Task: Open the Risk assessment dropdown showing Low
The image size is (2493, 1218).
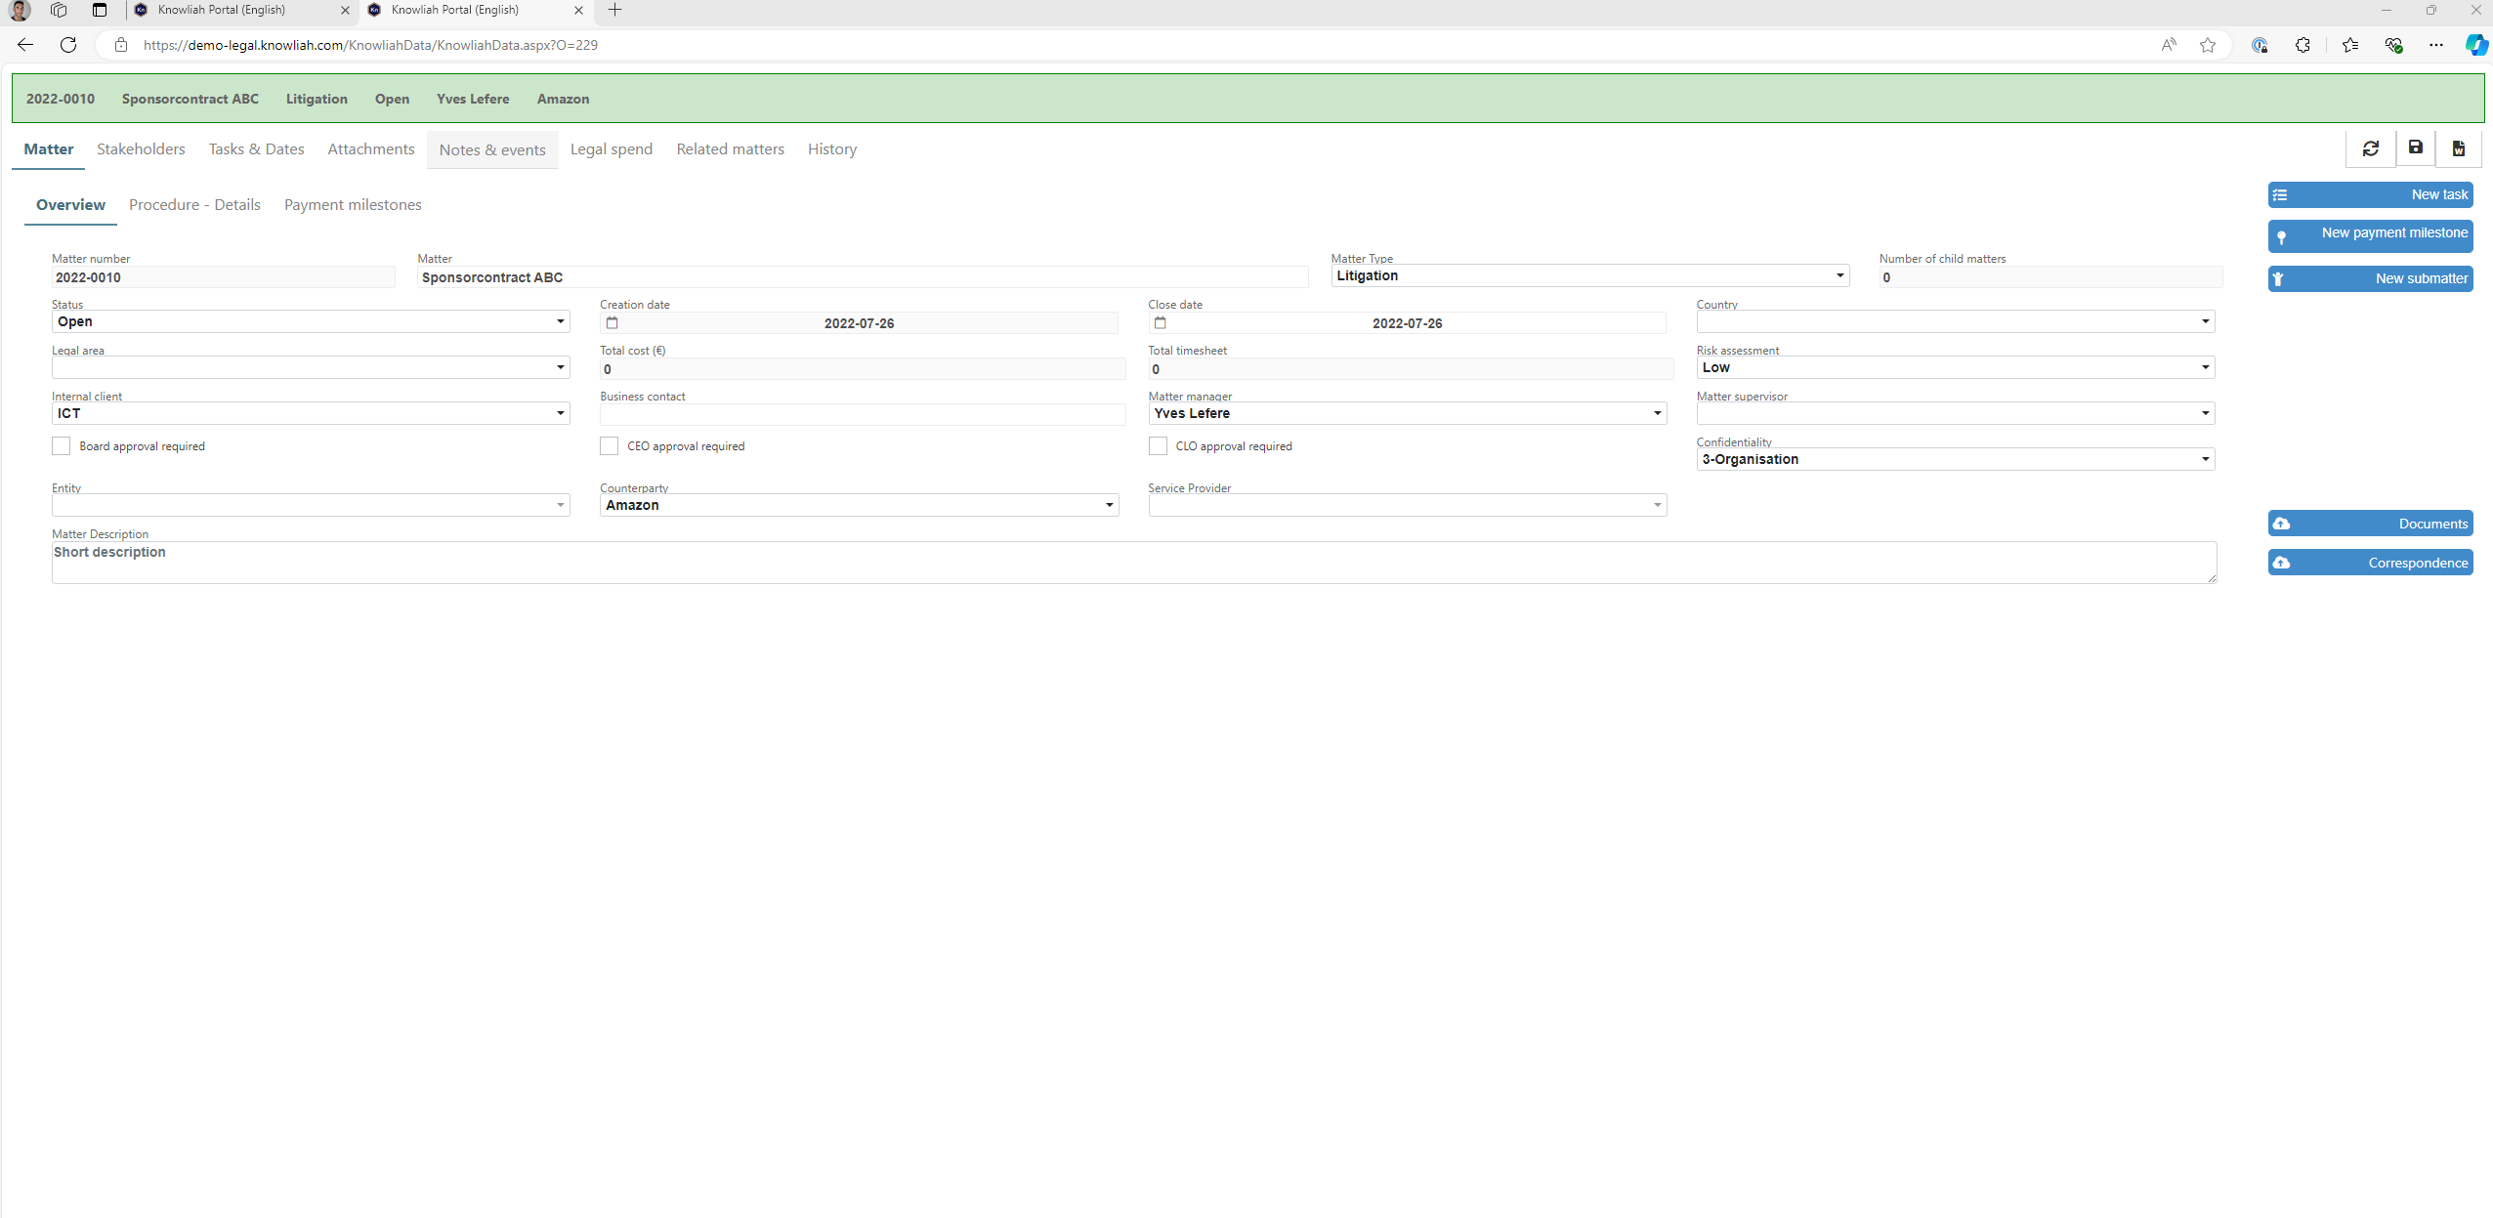Action: (2205, 367)
